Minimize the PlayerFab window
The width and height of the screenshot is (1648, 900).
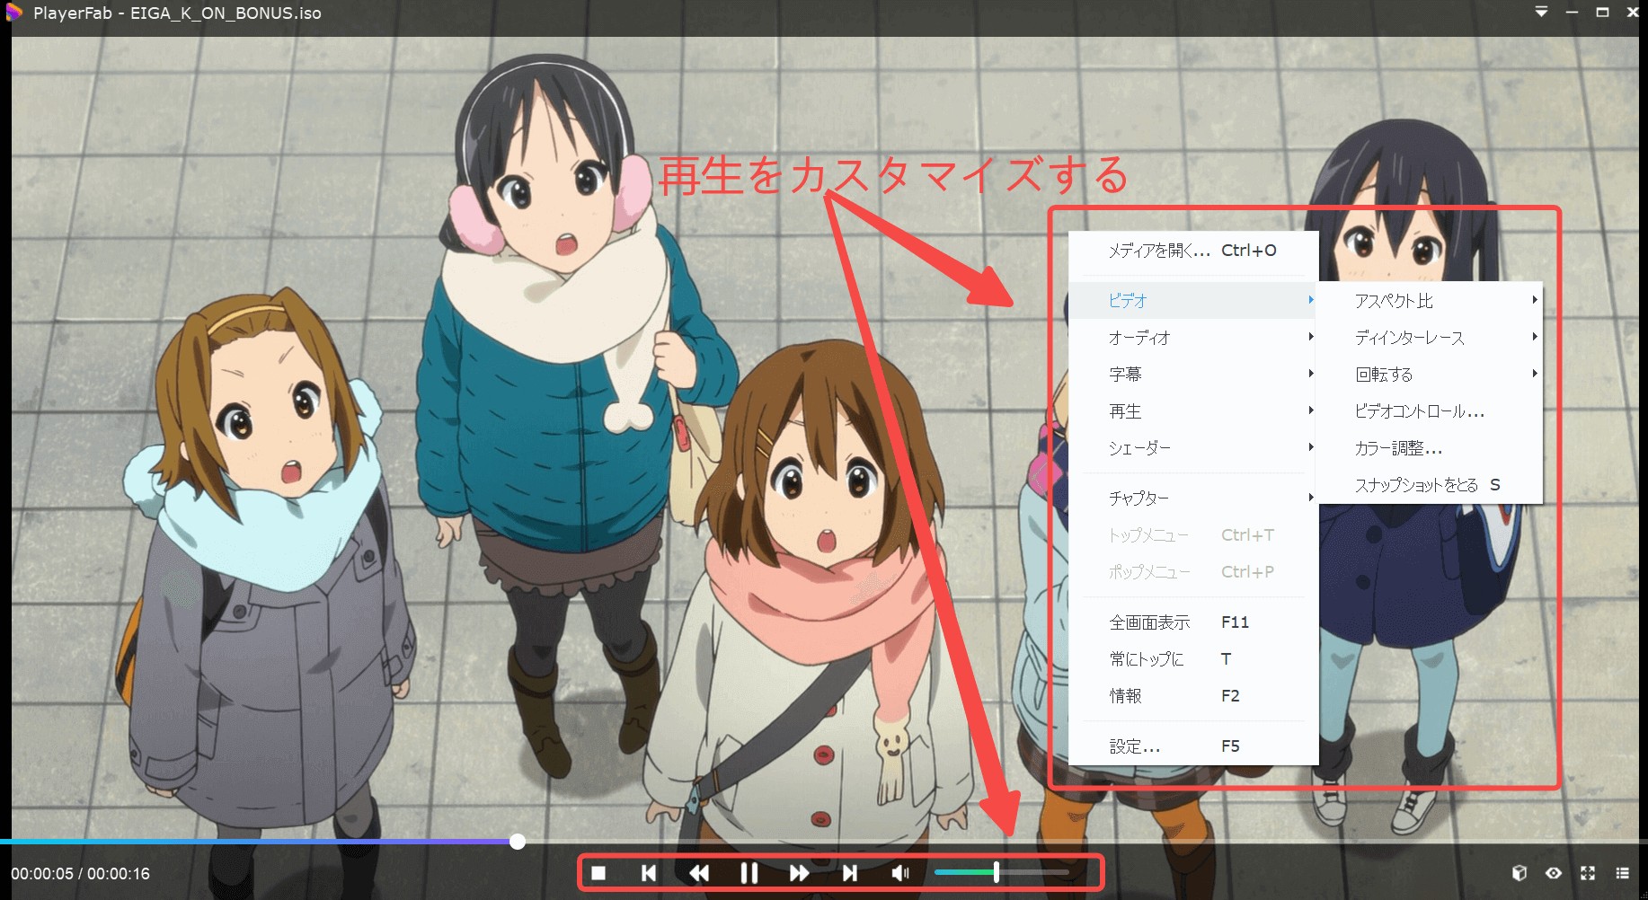tap(1572, 13)
